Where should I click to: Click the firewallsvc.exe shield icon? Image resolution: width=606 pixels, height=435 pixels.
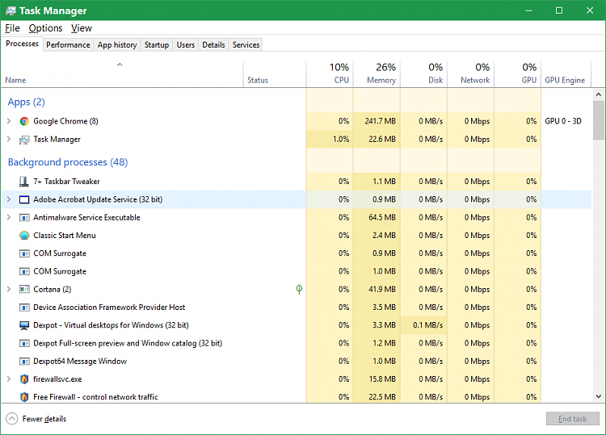(24, 379)
